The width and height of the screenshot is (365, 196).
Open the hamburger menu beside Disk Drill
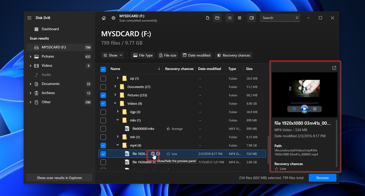tap(29, 18)
